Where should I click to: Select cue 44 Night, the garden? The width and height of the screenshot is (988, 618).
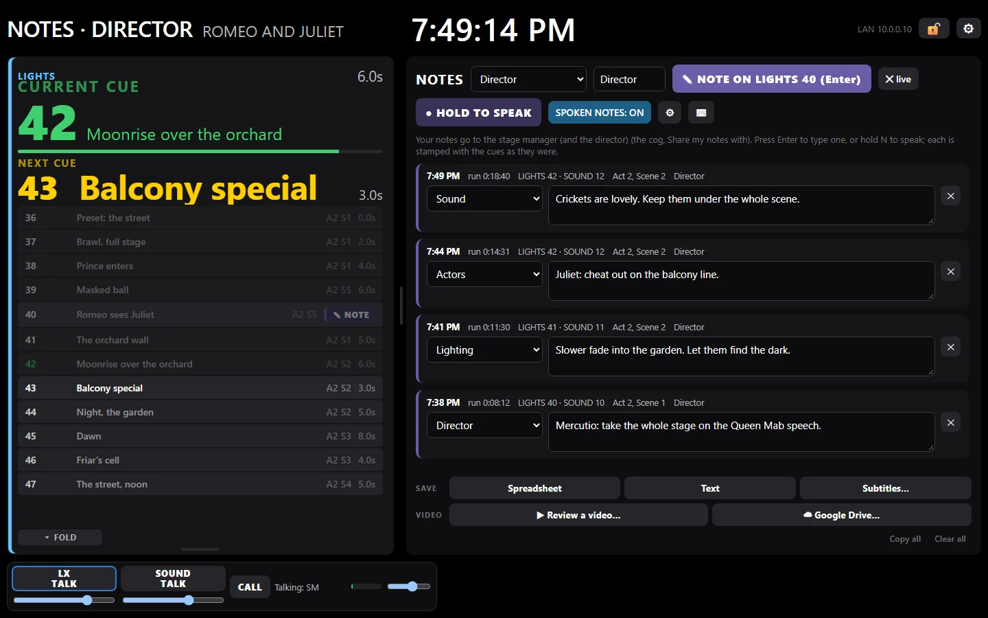200,412
